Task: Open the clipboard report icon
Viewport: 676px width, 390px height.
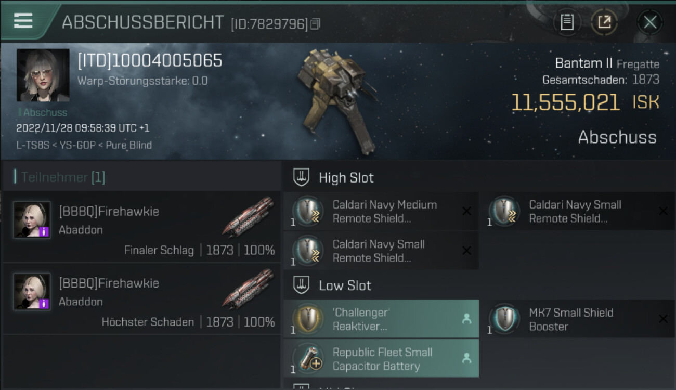Action: [x=567, y=22]
